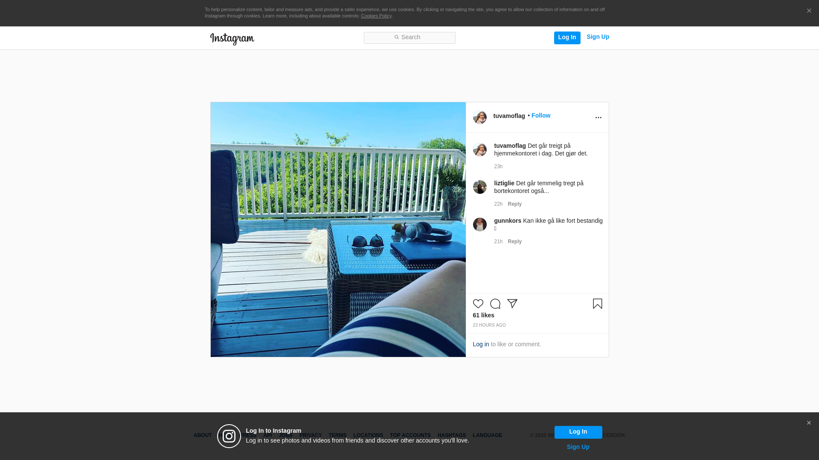Open the TOP ACCOUNTS footer link

[x=410, y=435]
